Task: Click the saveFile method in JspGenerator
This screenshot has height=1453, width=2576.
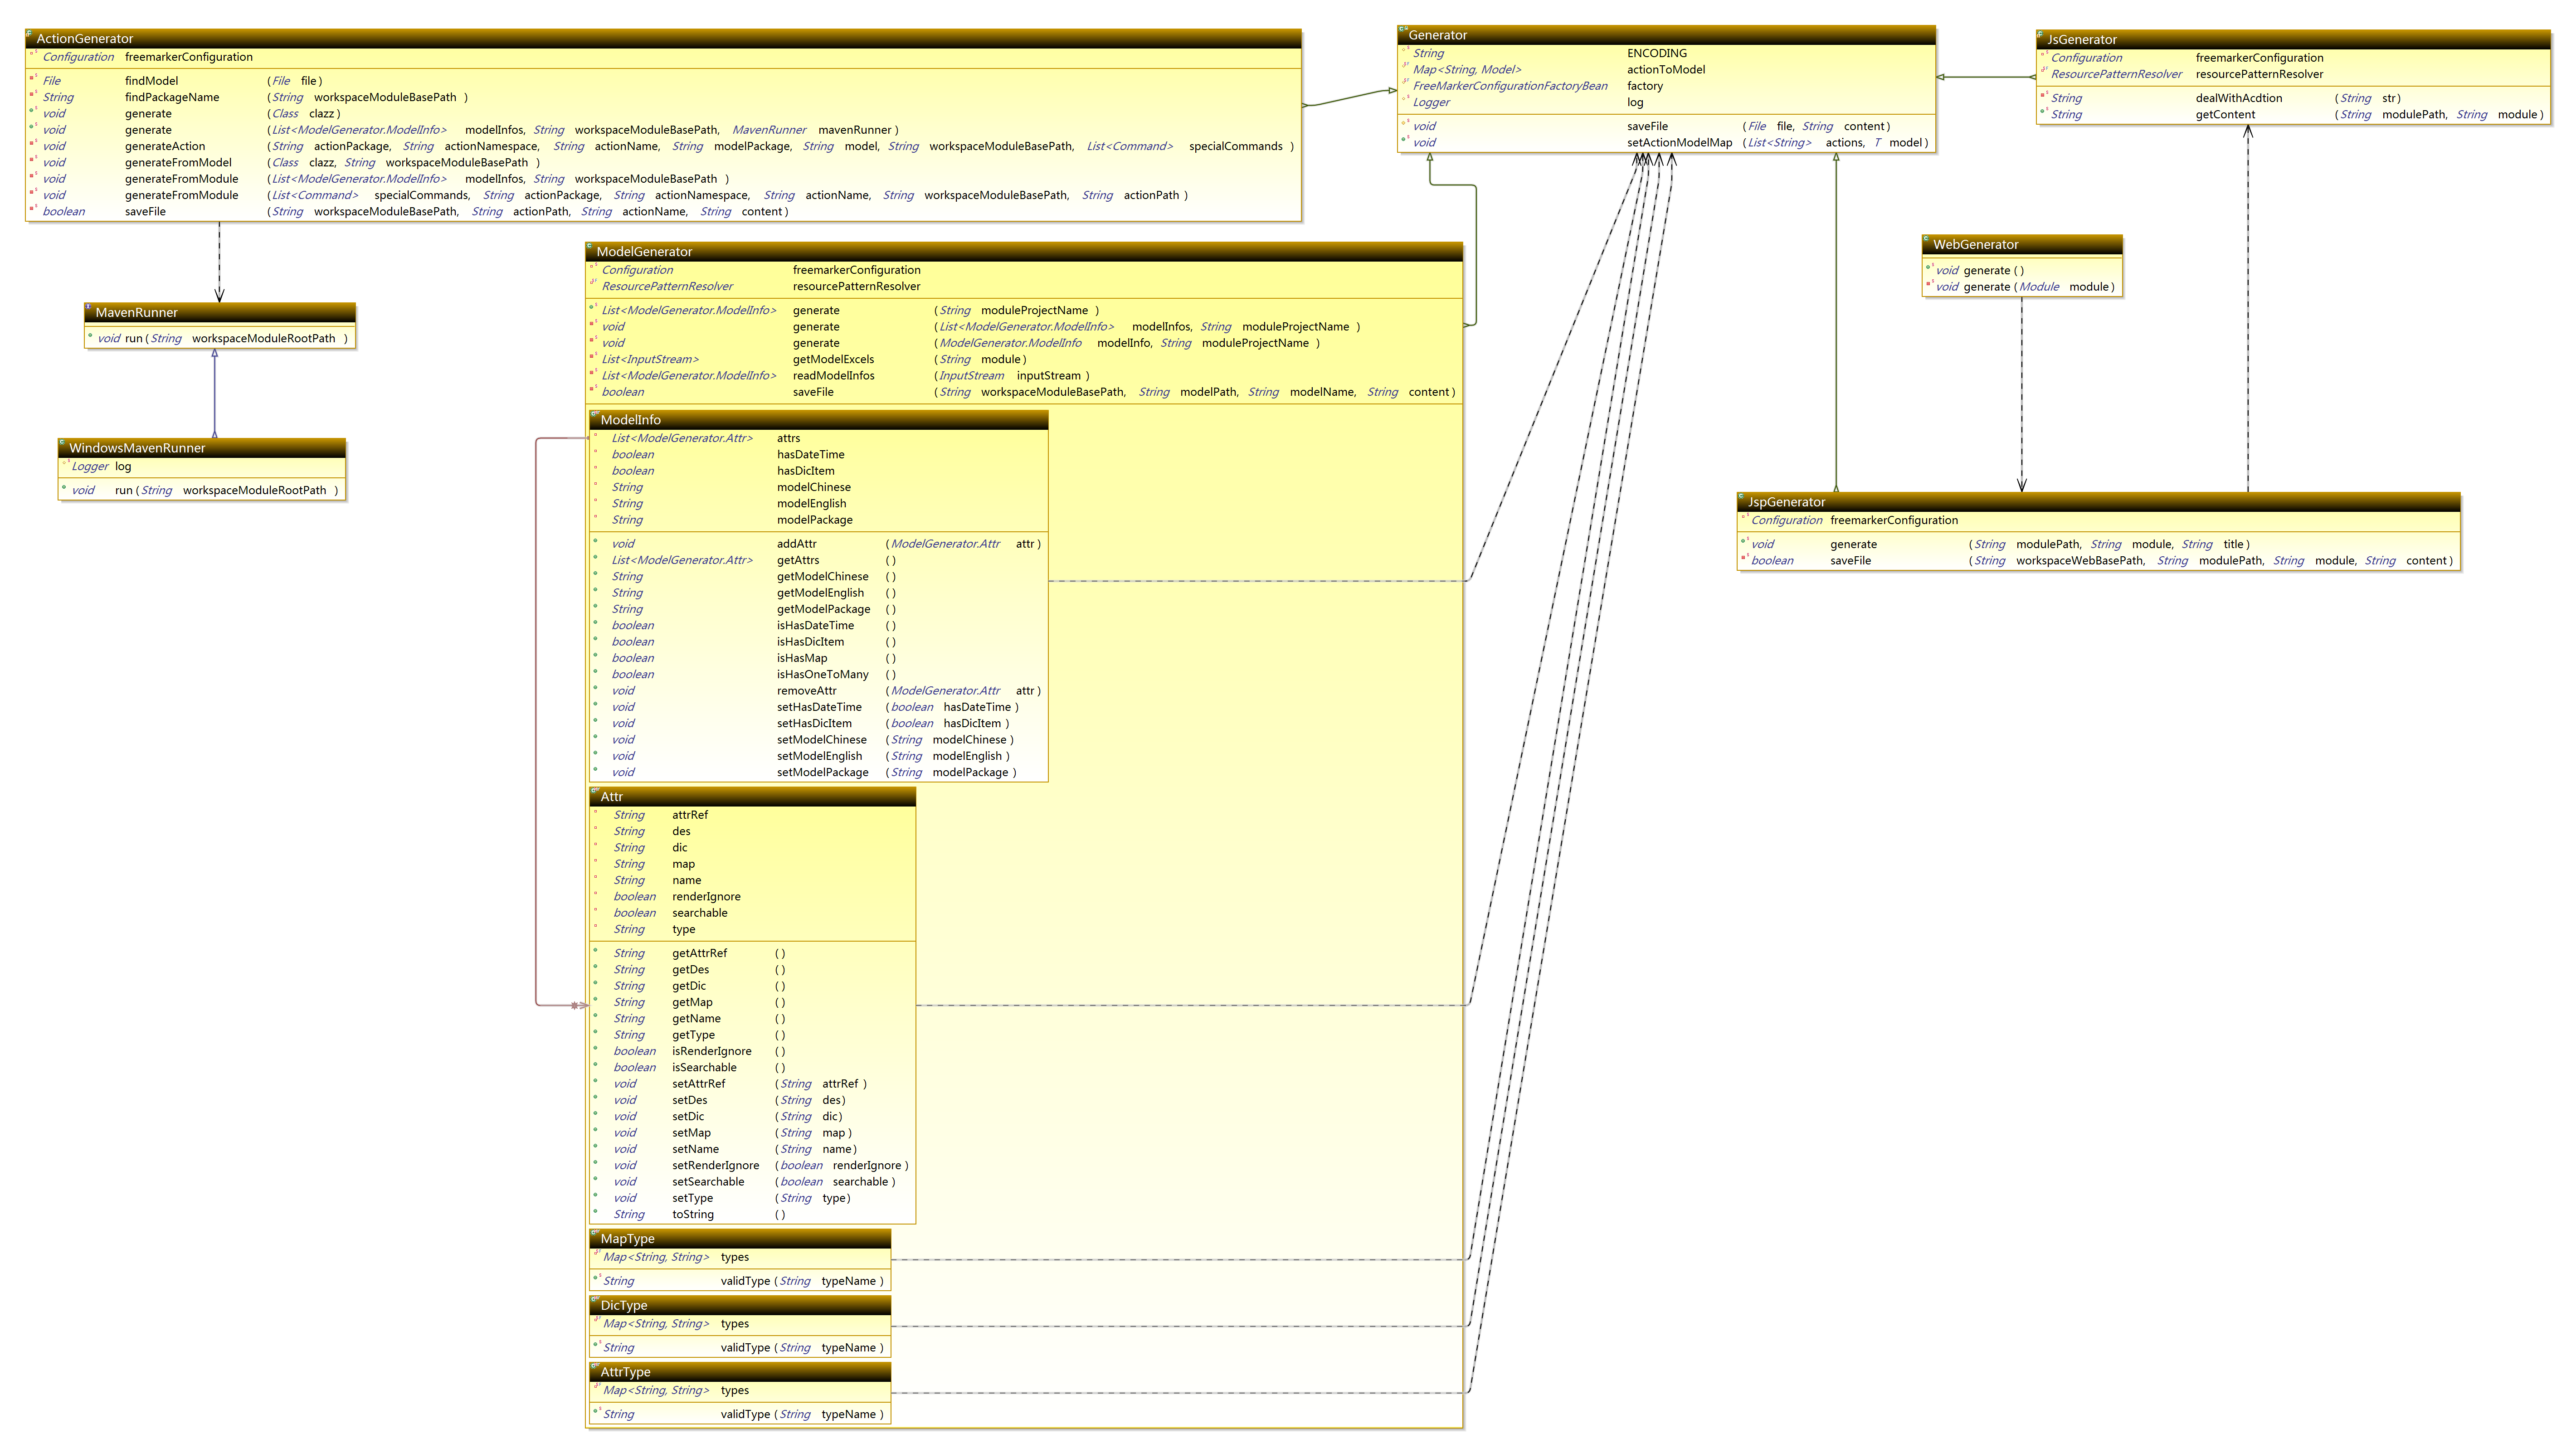Action: pyautogui.click(x=2098, y=561)
